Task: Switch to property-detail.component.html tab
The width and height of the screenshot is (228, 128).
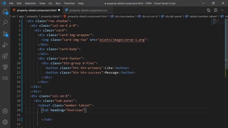Action: click(37, 10)
